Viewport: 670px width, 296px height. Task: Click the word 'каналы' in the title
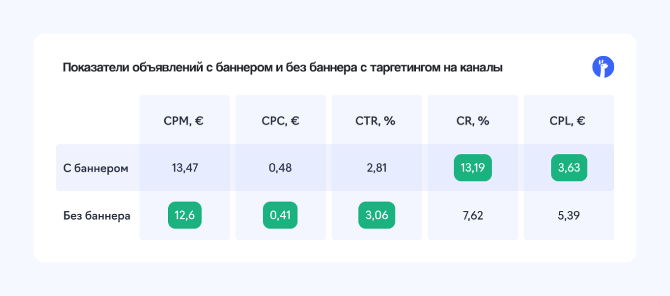click(483, 68)
